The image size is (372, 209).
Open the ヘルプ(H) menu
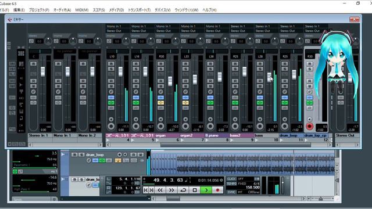209,10
